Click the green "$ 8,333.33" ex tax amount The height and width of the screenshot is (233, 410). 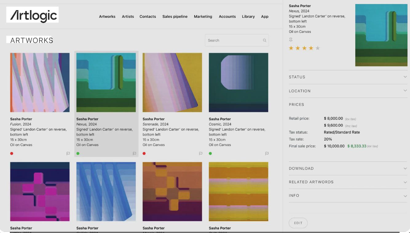(x=357, y=146)
